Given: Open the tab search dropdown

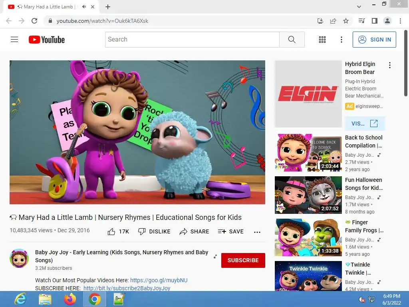Looking at the screenshot, I should [x=359, y=7].
